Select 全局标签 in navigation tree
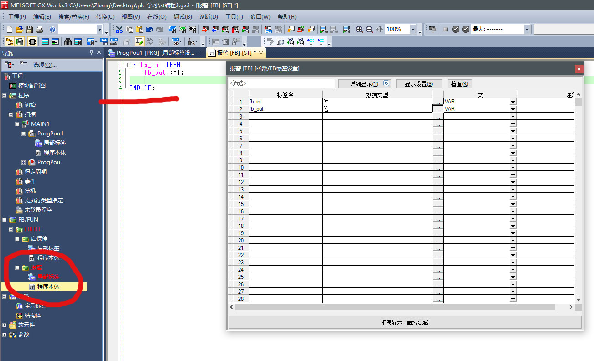The height and width of the screenshot is (361, 594). [x=36, y=306]
